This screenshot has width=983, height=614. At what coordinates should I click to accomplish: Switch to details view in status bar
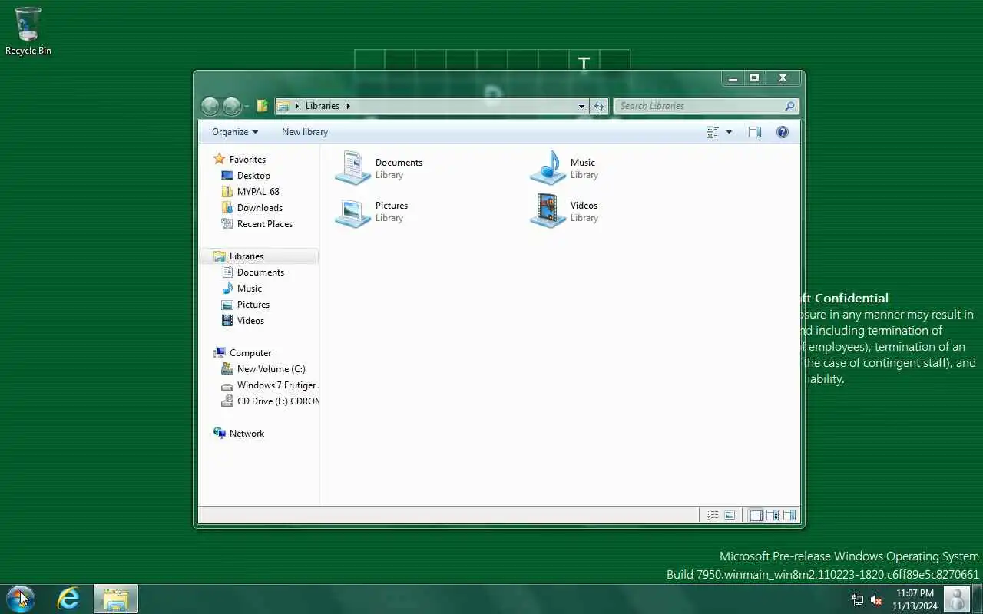click(x=712, y=515)
